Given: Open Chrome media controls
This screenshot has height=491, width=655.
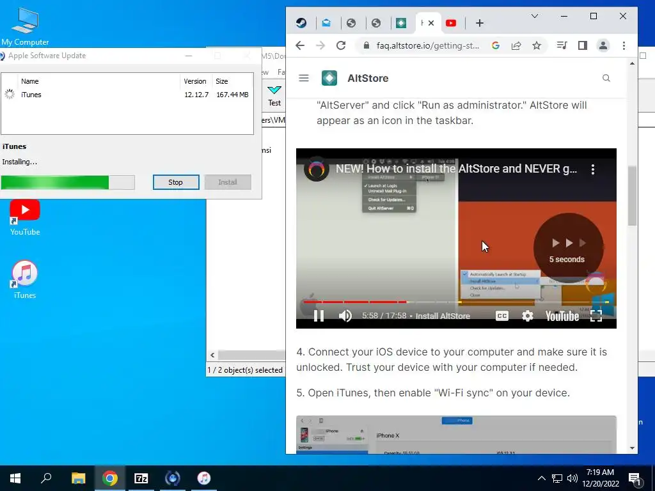Looking at the screenshot, I should (x=562, y=45).
